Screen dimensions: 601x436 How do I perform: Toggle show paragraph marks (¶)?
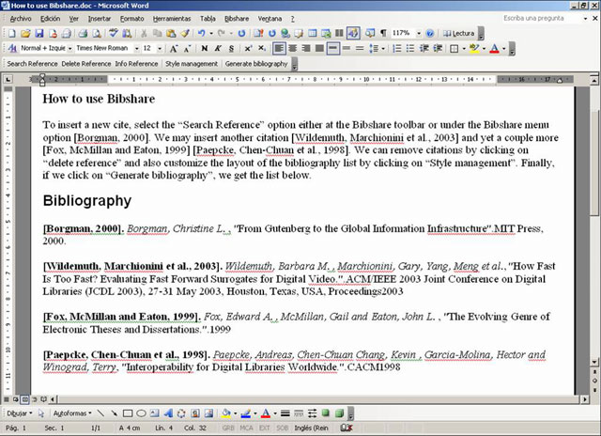tap(383, 34)
